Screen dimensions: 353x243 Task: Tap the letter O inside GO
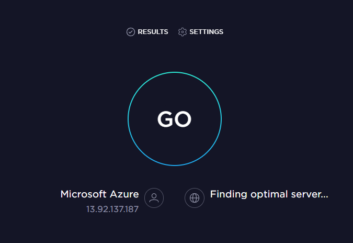[x=183, y=119]
